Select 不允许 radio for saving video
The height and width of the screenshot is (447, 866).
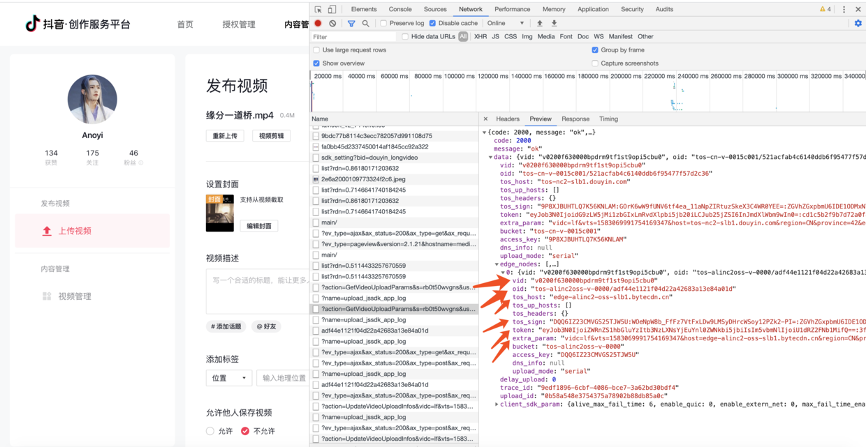(245, 431)
